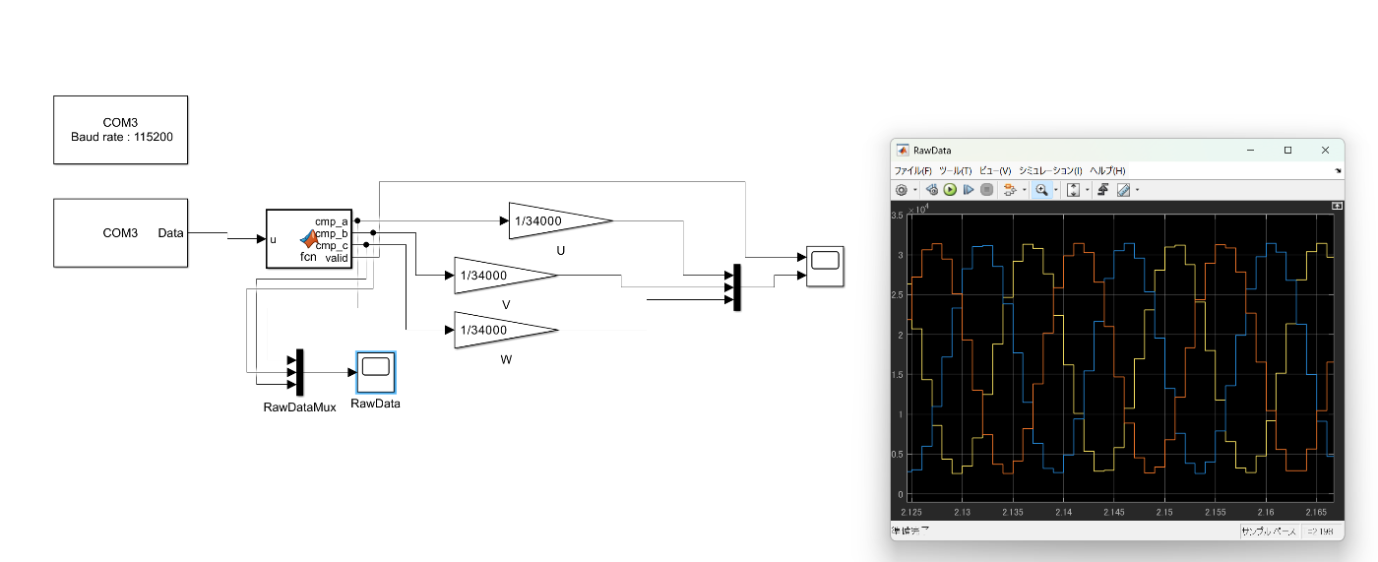Select the mux bar before the right scope
1378x562 pixels.
736,286
